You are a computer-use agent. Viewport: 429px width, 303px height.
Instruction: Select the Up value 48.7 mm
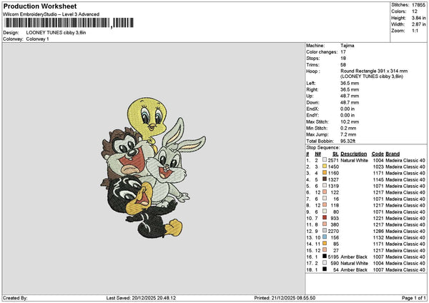coord(350,96)
